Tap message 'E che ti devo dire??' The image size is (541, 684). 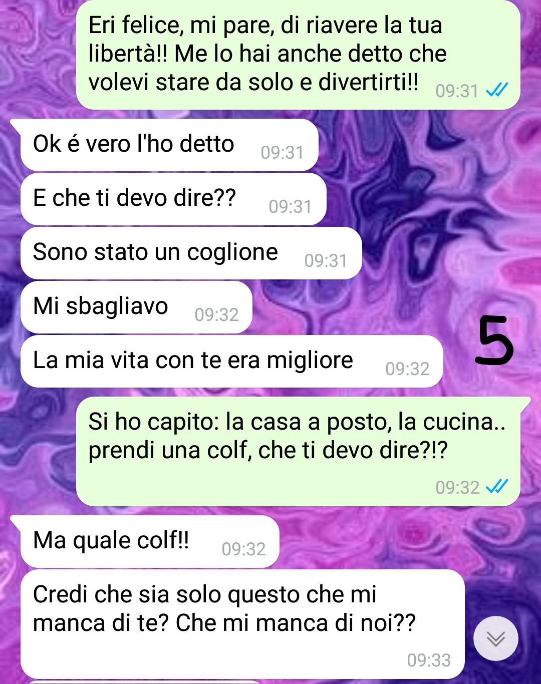click(173, 199)
